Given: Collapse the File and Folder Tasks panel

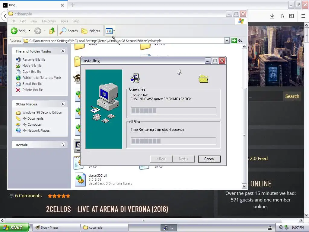Looking at the screenshot, I should click(63, 51).
